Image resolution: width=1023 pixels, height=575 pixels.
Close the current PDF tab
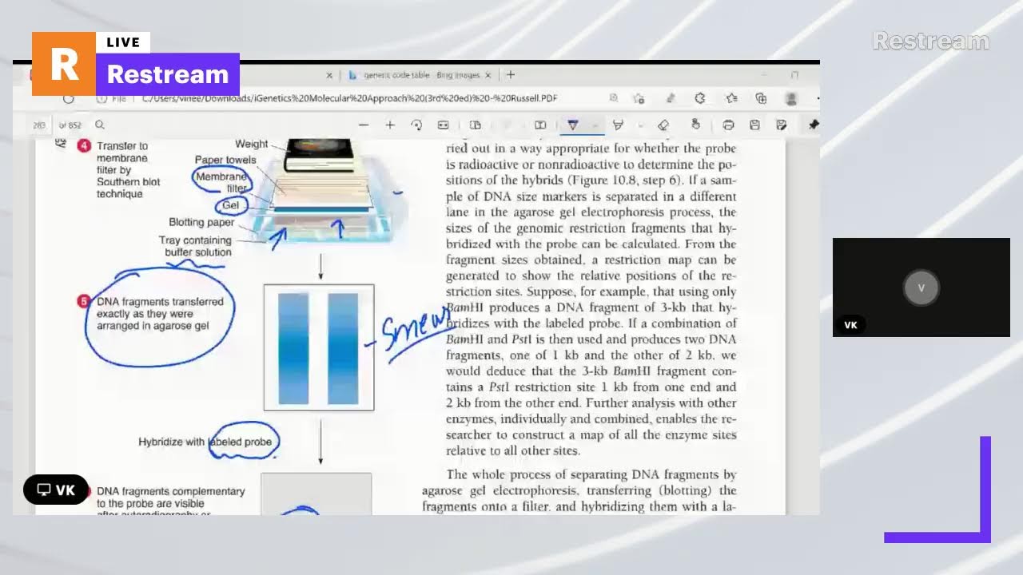tap(329, 75)
